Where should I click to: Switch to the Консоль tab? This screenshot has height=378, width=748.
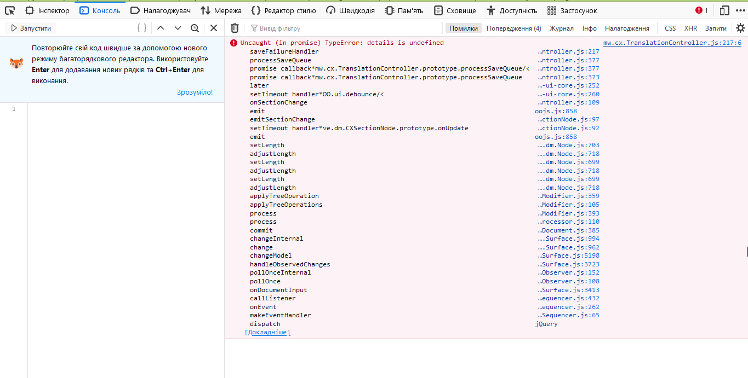click(x=100, y=10)
